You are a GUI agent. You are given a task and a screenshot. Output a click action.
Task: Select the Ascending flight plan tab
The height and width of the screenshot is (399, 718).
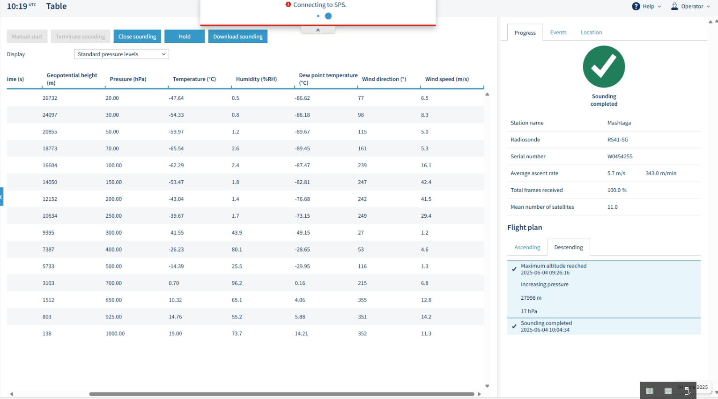527,247
